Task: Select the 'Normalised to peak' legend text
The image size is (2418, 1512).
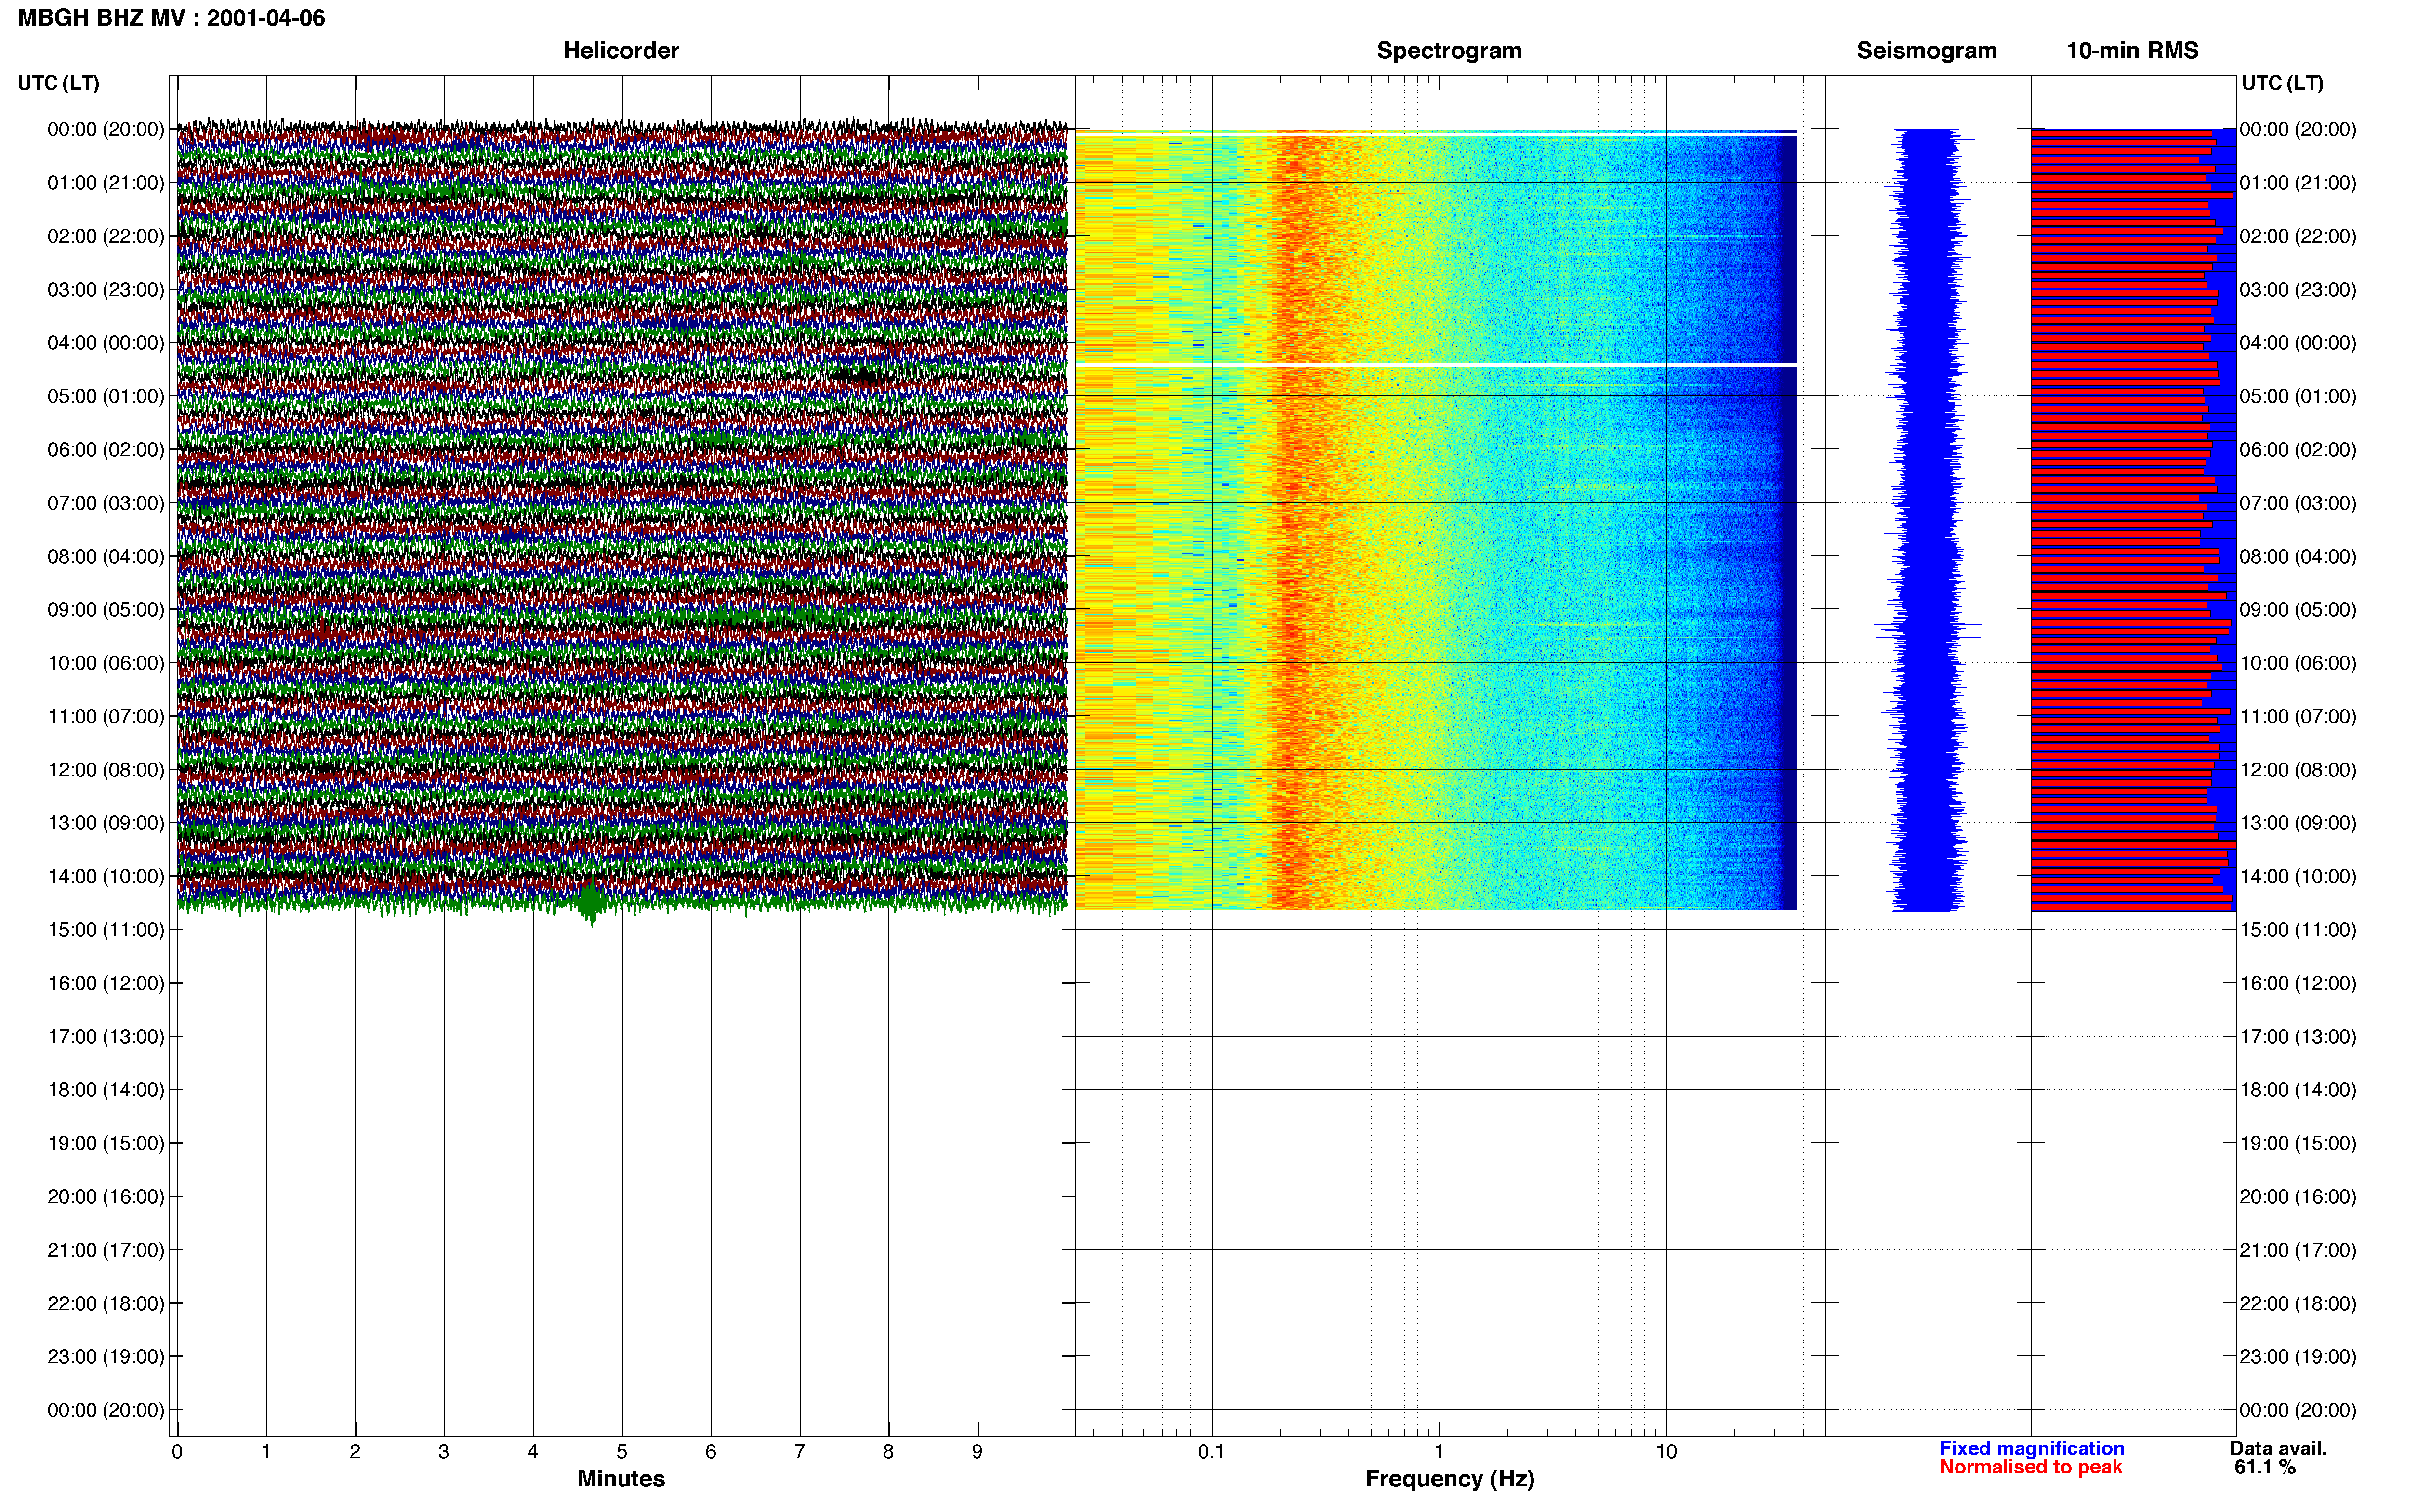Action: (x=2030, y=1467)
